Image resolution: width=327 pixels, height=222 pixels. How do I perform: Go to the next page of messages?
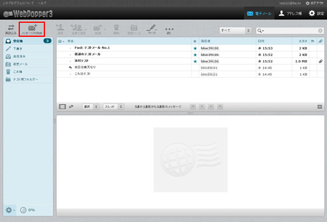coord(211,106)
